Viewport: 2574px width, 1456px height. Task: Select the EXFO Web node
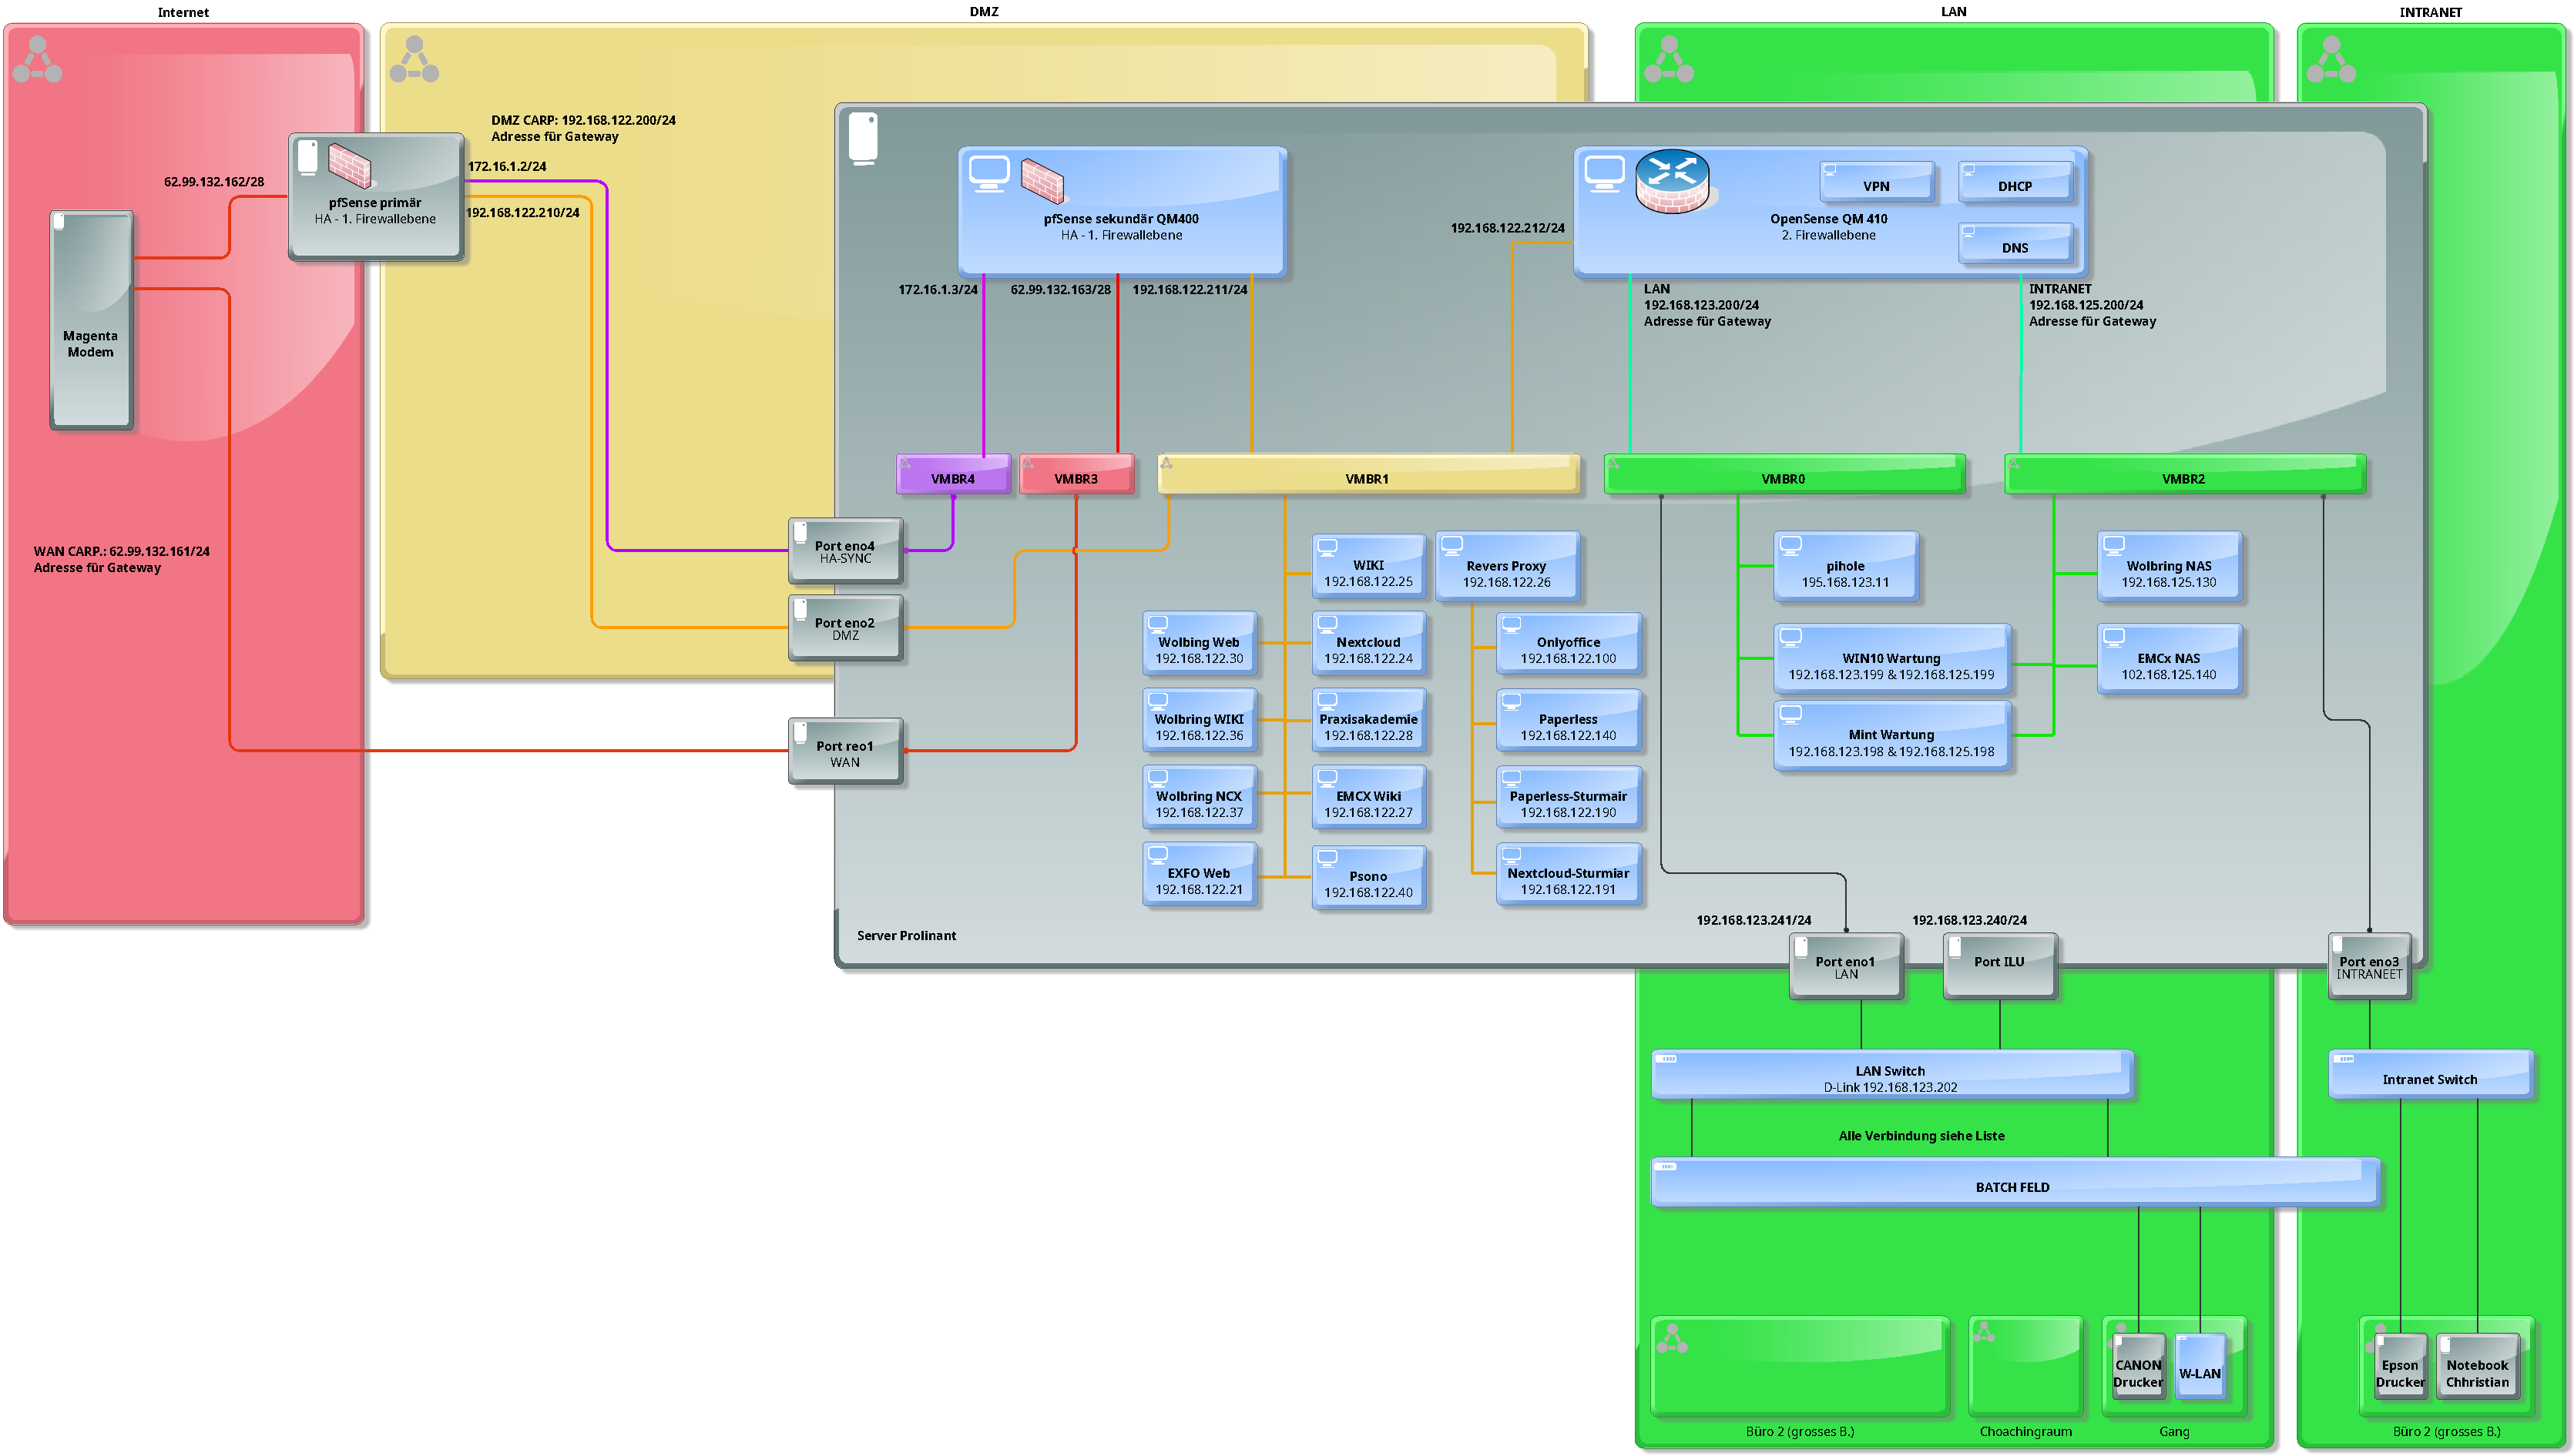(1200, 875)
